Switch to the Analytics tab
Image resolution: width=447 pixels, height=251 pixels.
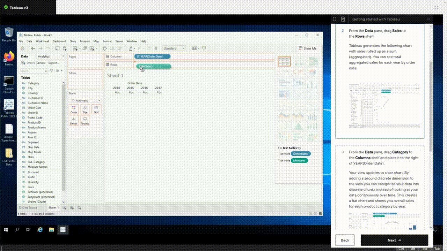pyautogui.click(x=44, y=56)
